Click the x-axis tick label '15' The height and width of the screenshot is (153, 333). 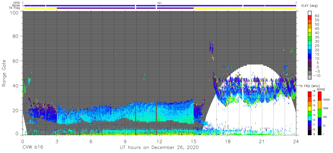(193, 141)
